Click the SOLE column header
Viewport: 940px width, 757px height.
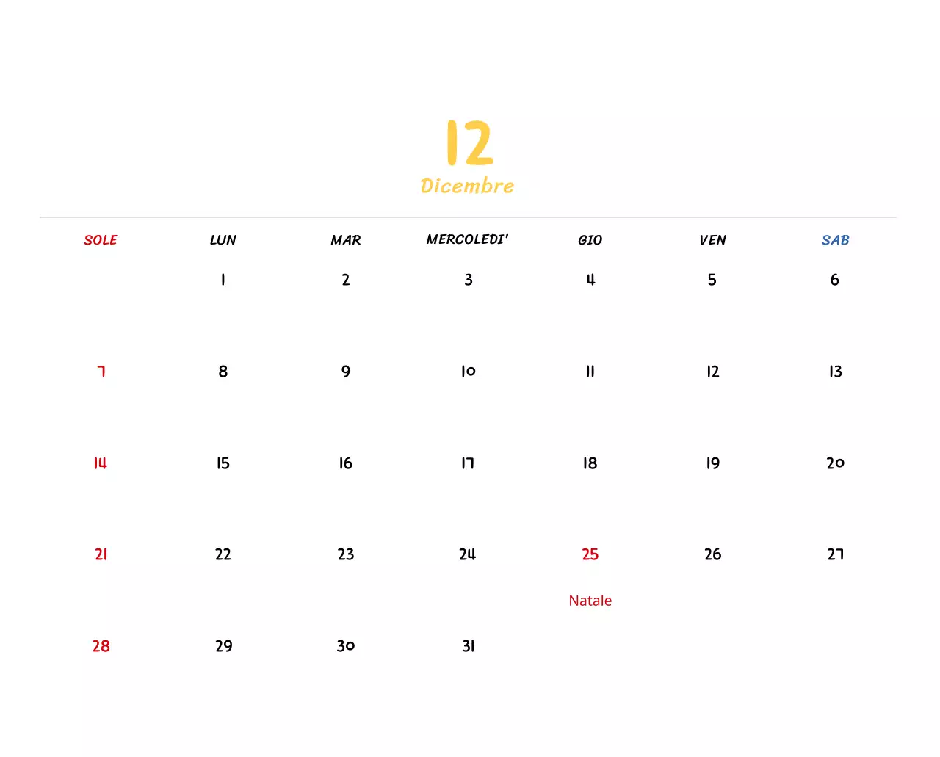[101, 239]
